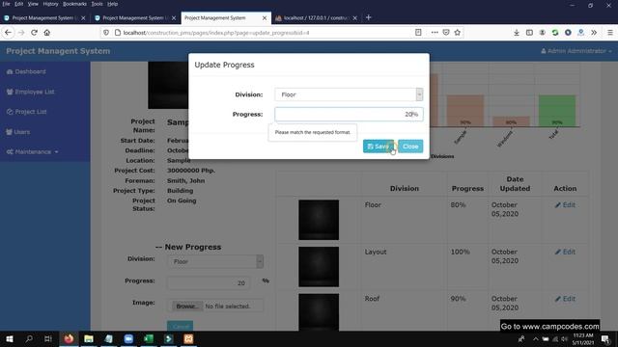Open Project List in the sidebar

click(27, 112)
